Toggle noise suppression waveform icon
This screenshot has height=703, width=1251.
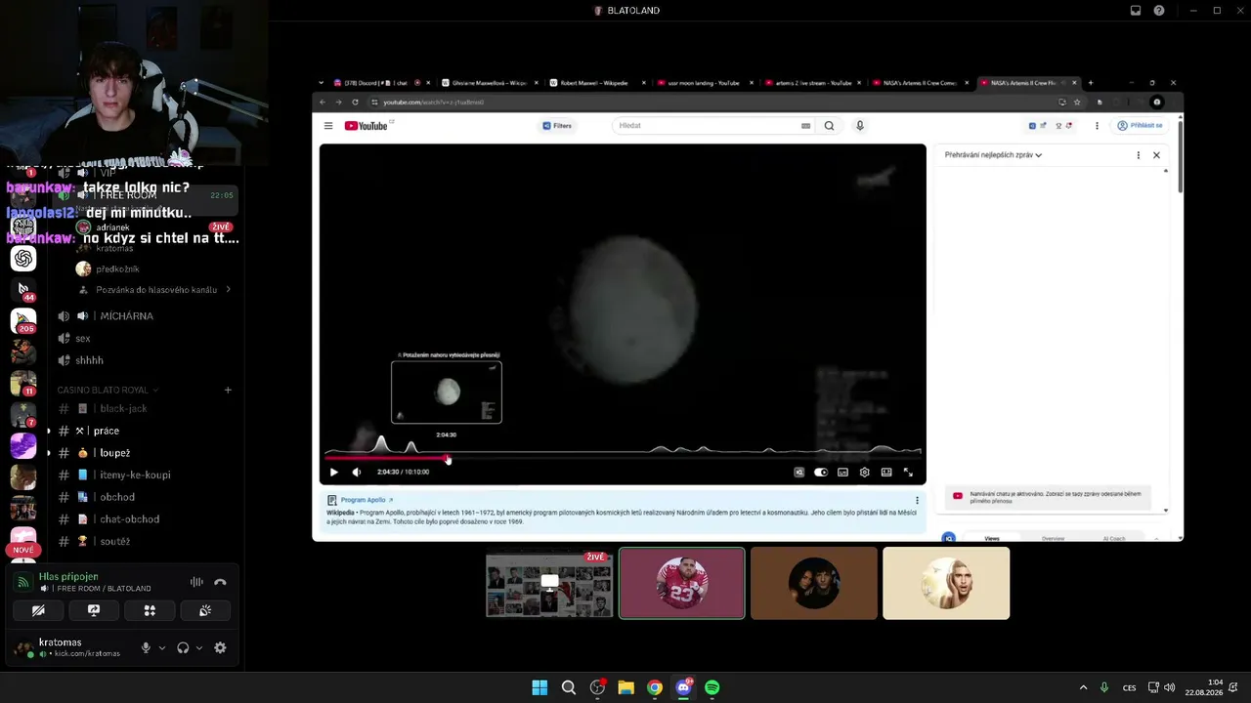pos(196,582)
